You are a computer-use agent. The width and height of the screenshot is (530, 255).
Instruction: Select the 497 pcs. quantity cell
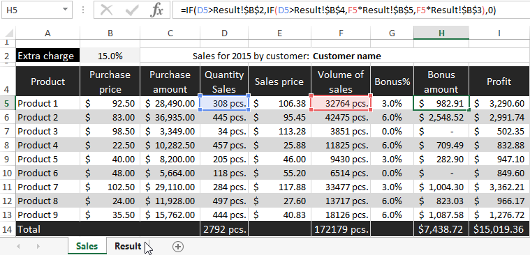coord(224,201)
